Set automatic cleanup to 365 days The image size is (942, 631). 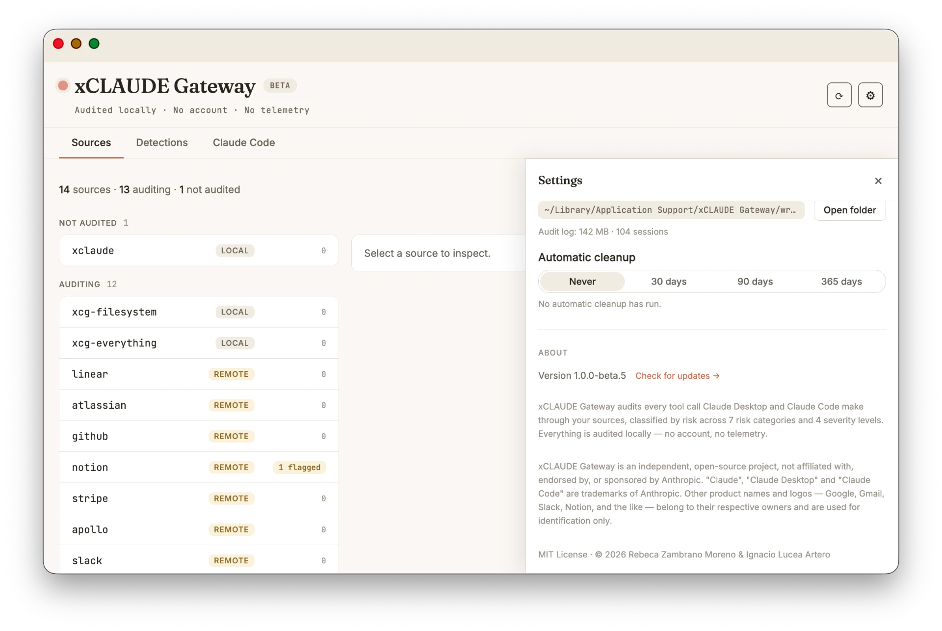click(841, 282)
